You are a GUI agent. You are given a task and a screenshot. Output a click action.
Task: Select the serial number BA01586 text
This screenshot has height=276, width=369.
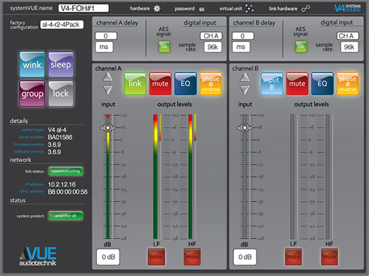(x=60, y=137)
